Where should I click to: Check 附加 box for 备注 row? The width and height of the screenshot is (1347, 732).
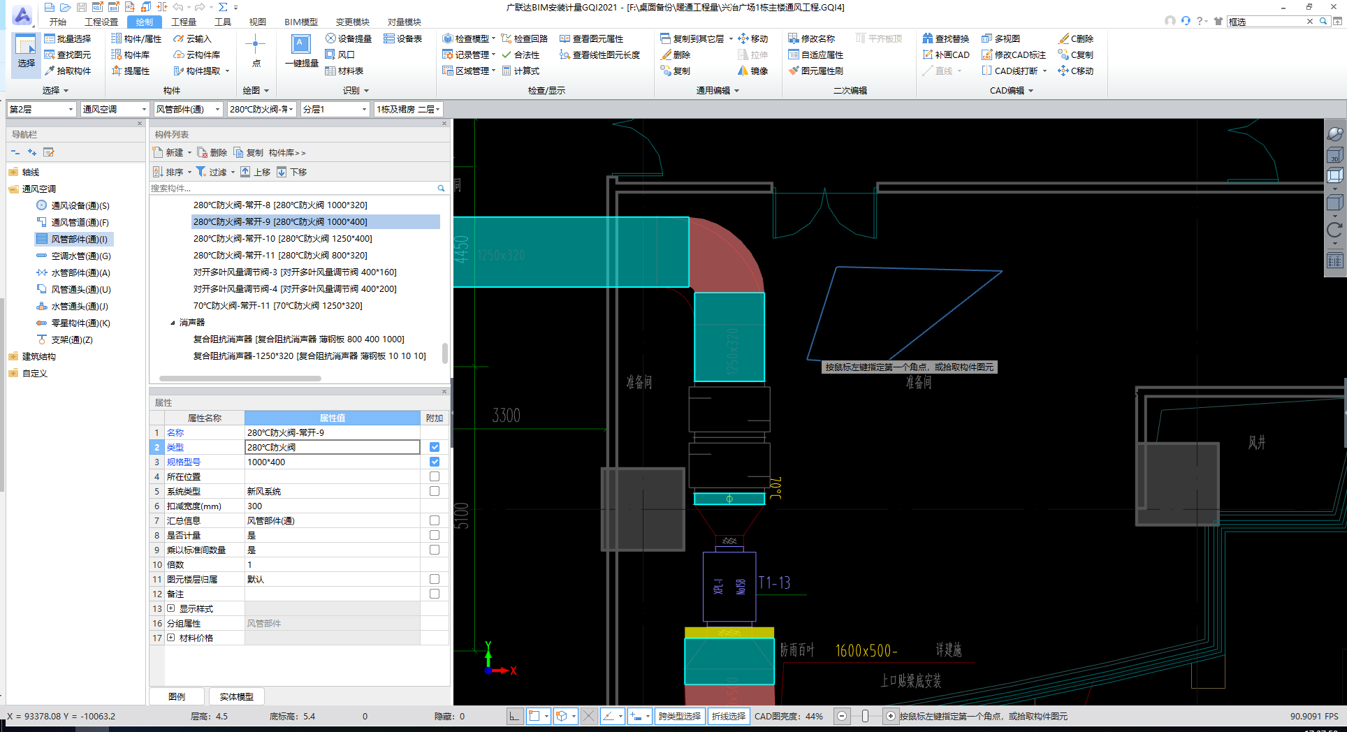[x=435, y=594]
